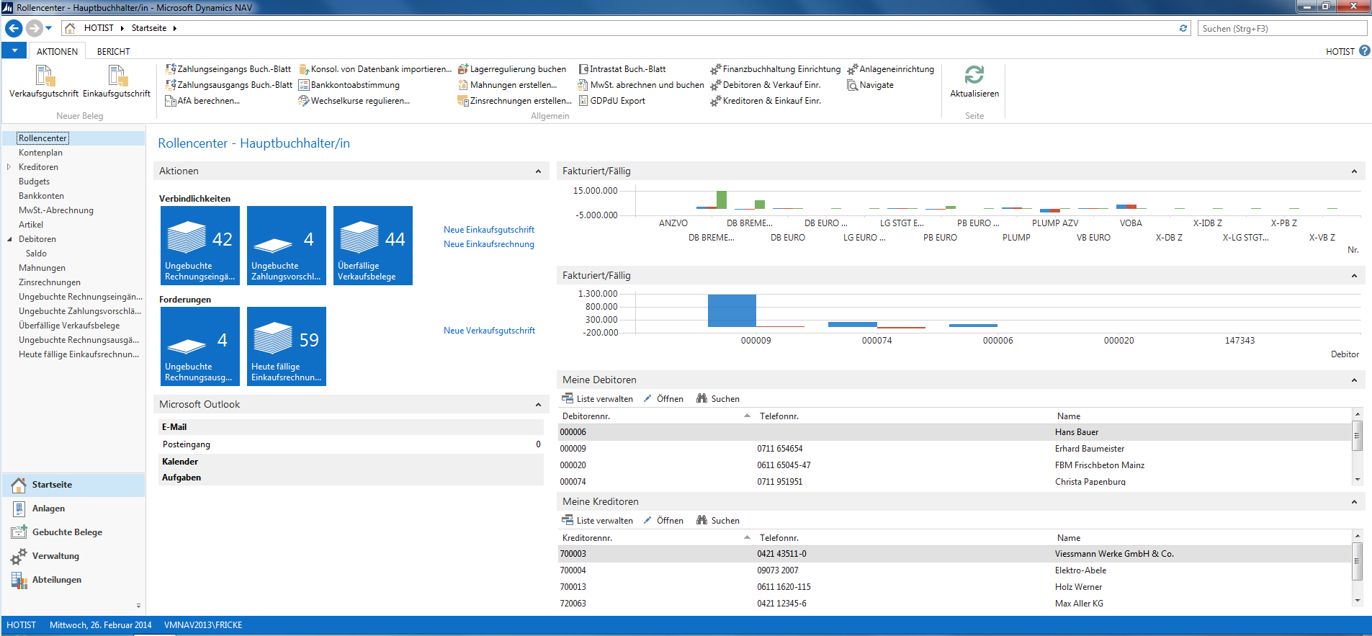Open Ungebuchte Rechnungseingänge tile 42

click(x=200, y=246)
